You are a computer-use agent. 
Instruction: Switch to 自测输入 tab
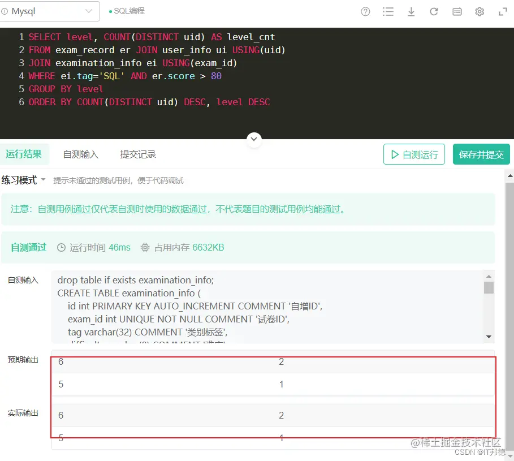pos(81,154)
